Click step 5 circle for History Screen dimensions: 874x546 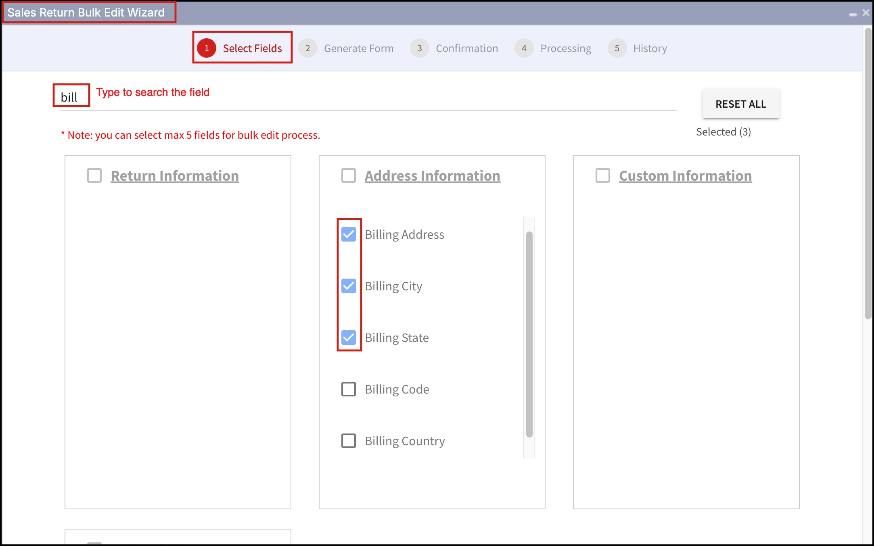(617, 48)
